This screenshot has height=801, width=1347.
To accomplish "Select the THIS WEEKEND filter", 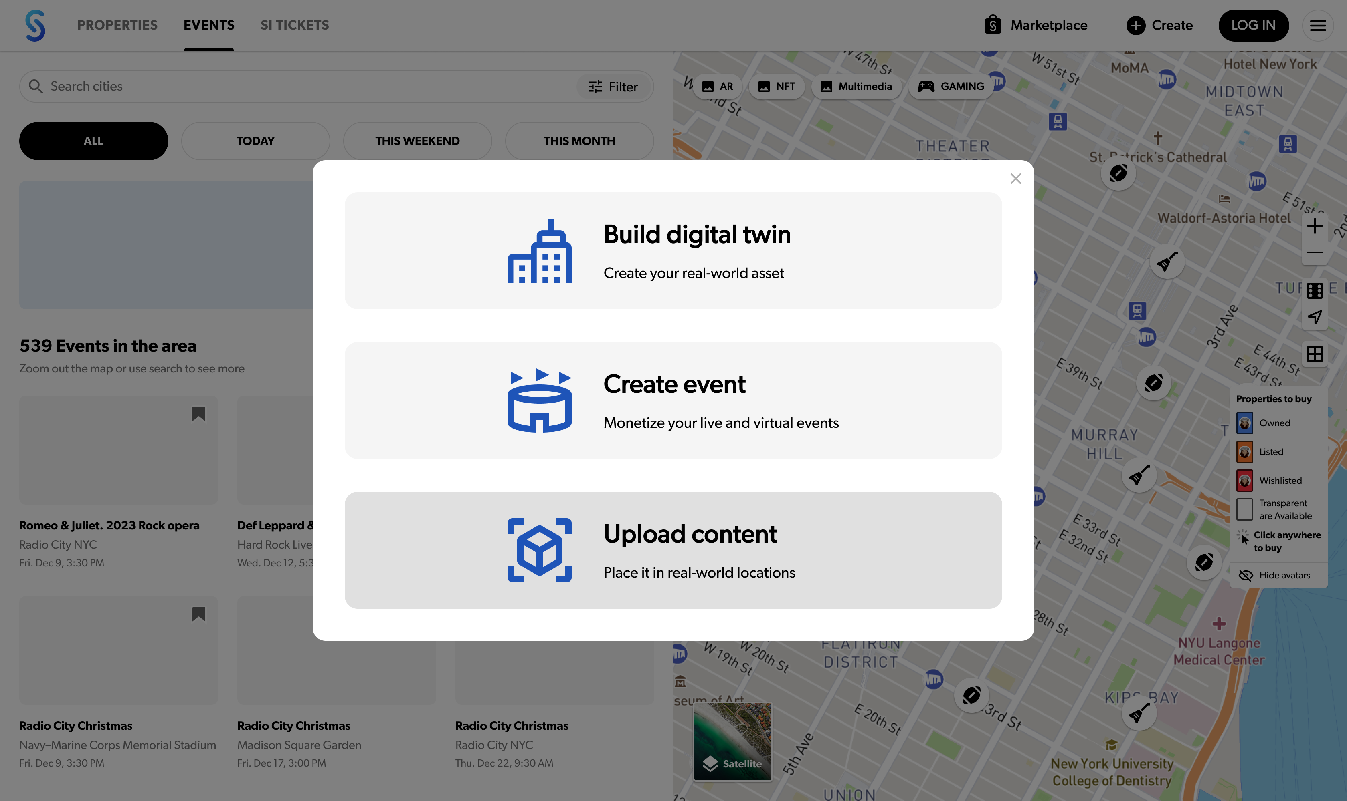I will [417, 141].
